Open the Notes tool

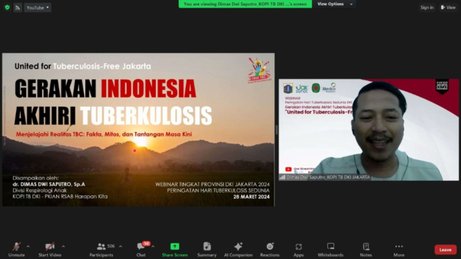pyautogui.click(x=366, y=249)
